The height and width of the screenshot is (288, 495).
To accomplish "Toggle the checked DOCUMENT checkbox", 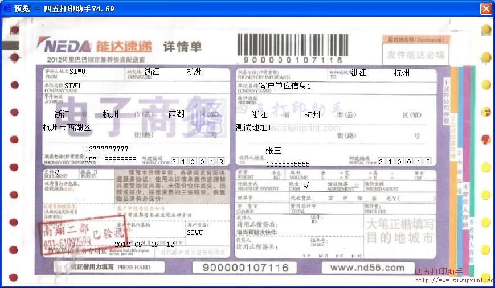I will point(58,172).
